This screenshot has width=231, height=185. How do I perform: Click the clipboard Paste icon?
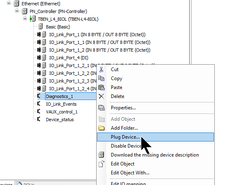click(x=101, y=87)
